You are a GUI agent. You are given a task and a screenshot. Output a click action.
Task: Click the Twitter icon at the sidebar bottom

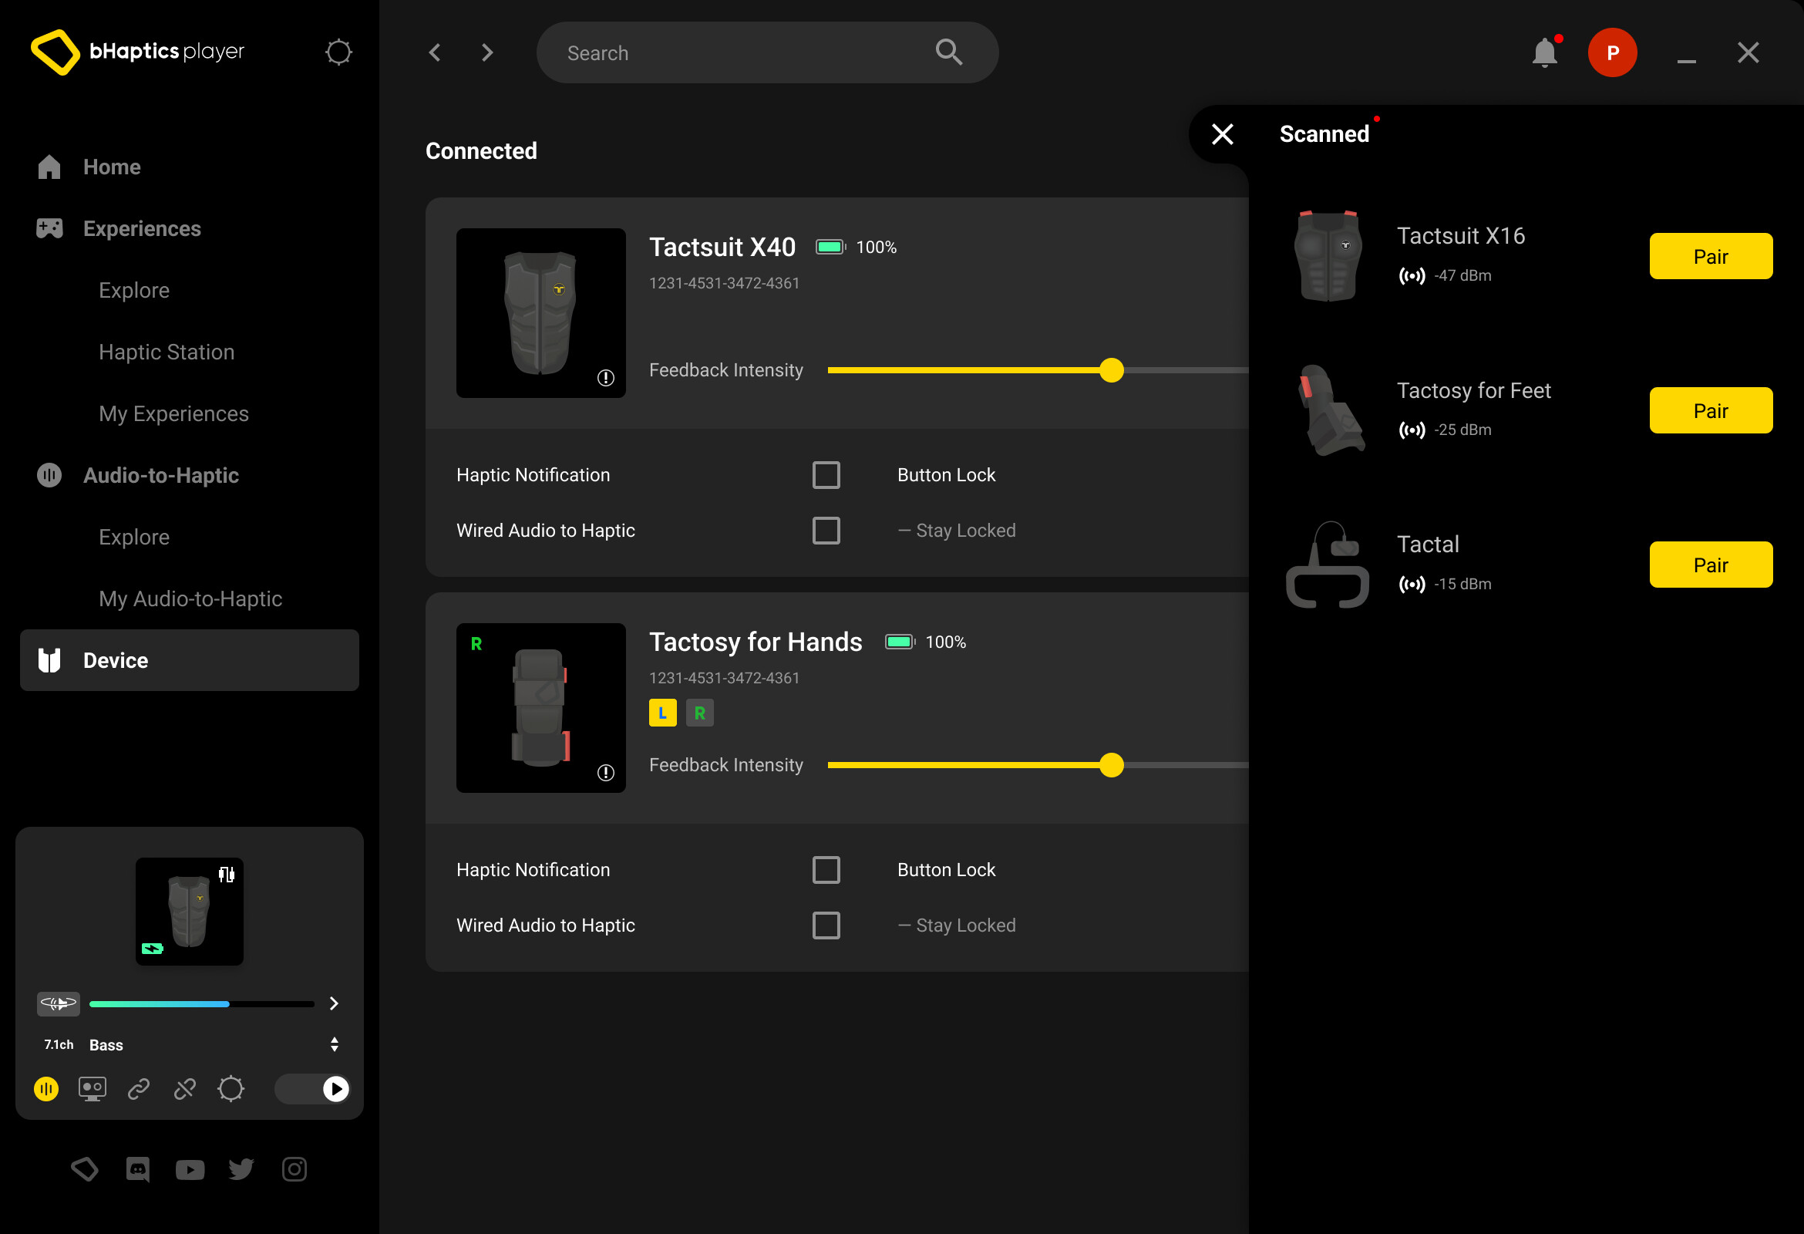tap(241, 1169)
